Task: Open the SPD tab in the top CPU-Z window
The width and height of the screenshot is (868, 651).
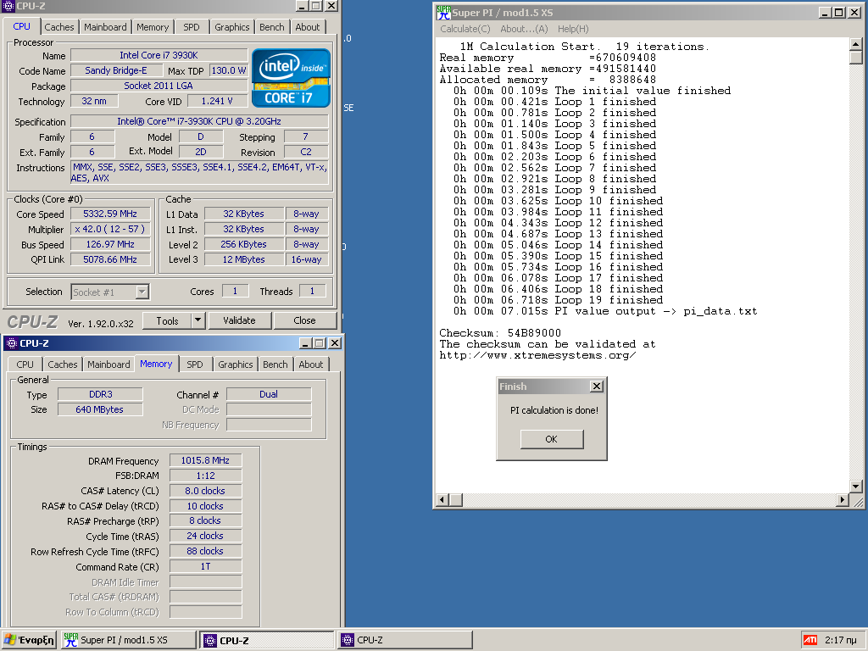Action: tap(192, 27)
